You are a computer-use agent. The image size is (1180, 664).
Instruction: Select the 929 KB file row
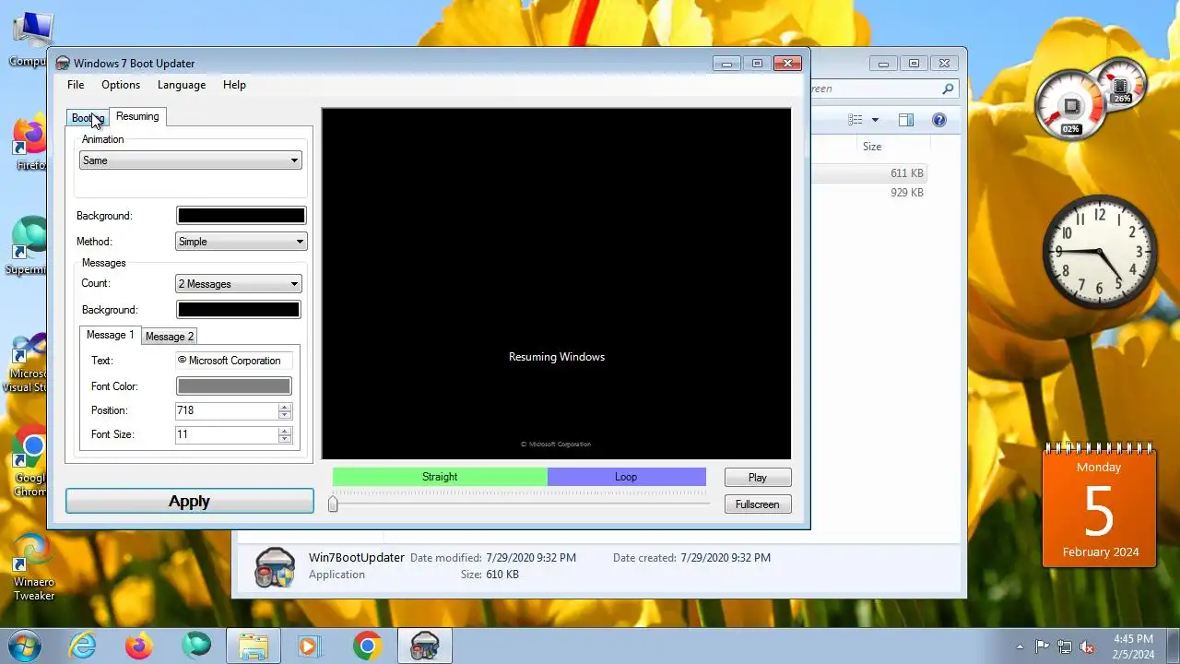click(x=868, y=193)
